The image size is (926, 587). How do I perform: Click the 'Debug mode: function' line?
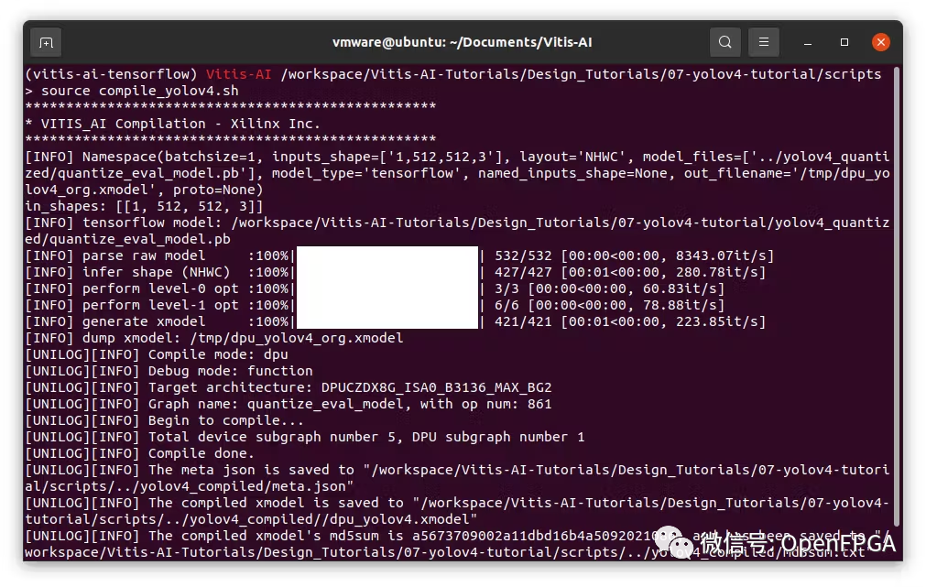230,371
